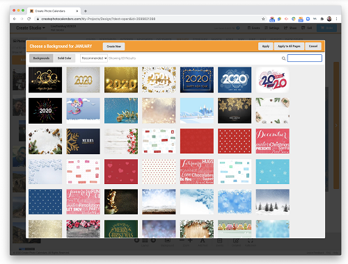
Task: Choose white gift wrap pine background
Action: (x=273, y=110)
